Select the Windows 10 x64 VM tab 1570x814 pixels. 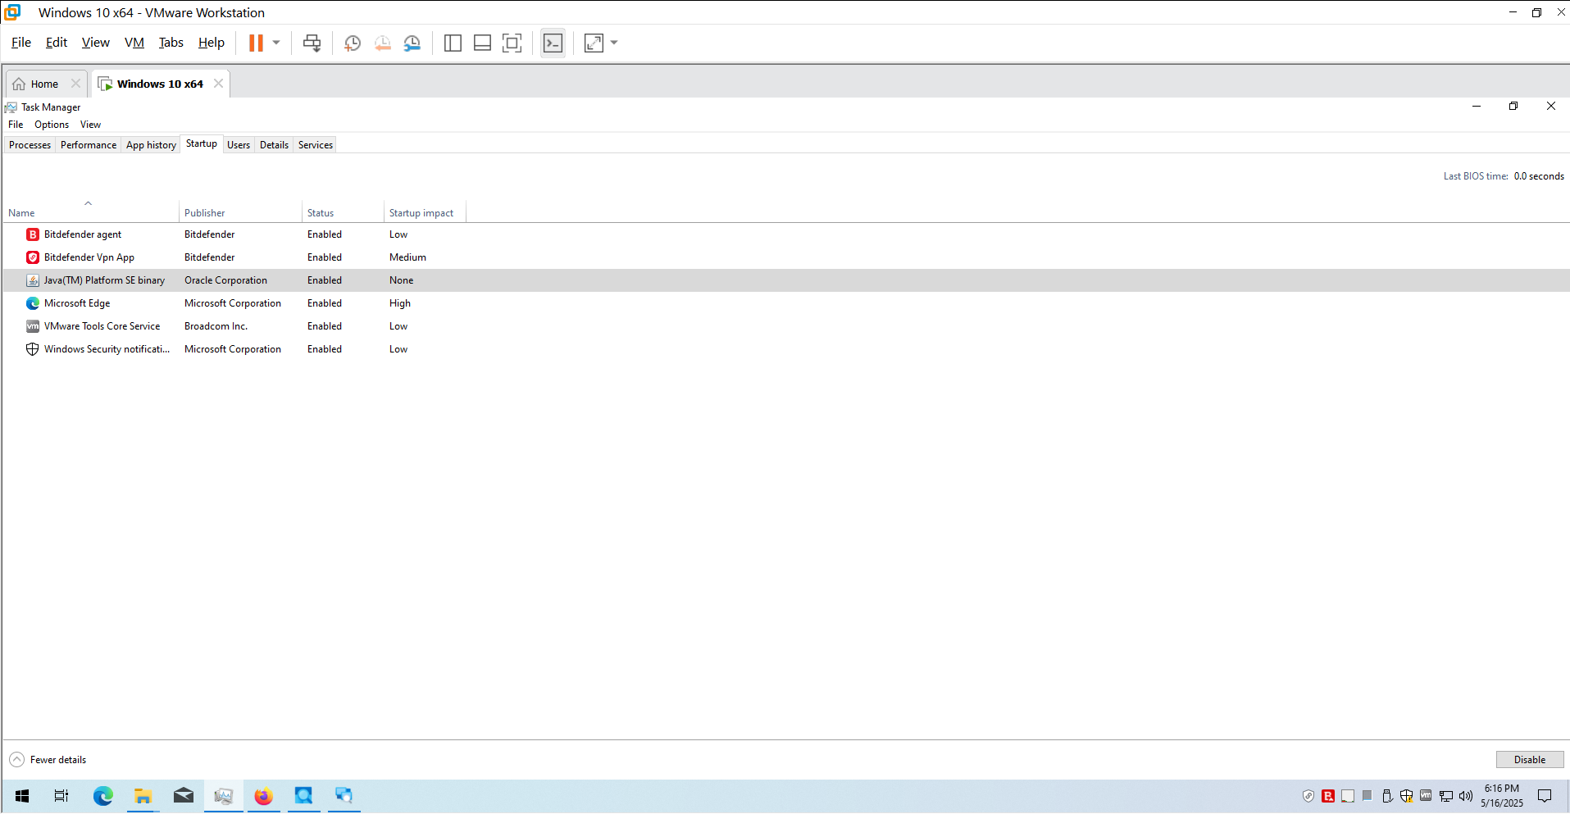(x=160, y=84)
